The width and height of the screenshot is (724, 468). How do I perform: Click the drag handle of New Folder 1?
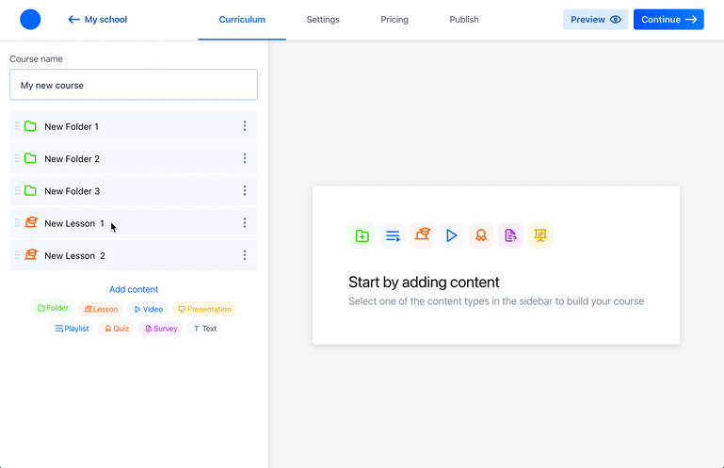[17, 126]
